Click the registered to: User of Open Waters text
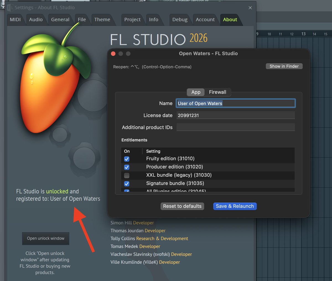Screen dimensions: 332x281 [58, 199]
